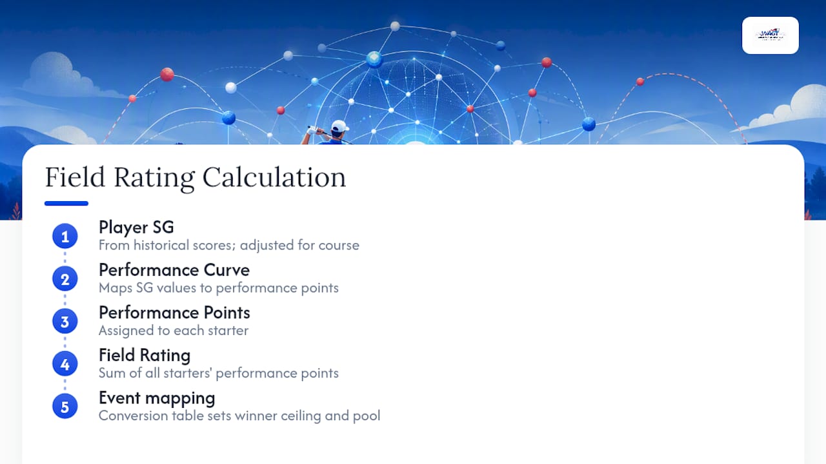Select the Event mapping heading
826x464 pixels.
(157, 398)
